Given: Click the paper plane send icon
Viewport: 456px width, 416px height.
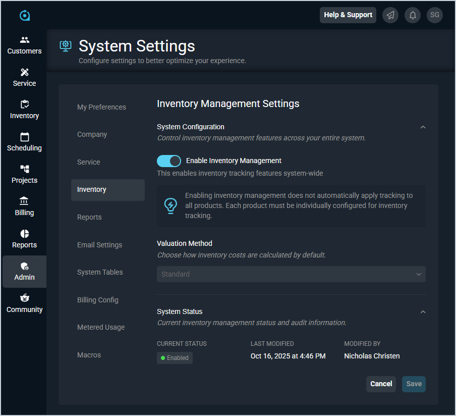Looking at the screenshot, I should tap(390, 15).
